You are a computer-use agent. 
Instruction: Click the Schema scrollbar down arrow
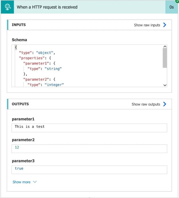pos(165,85)
